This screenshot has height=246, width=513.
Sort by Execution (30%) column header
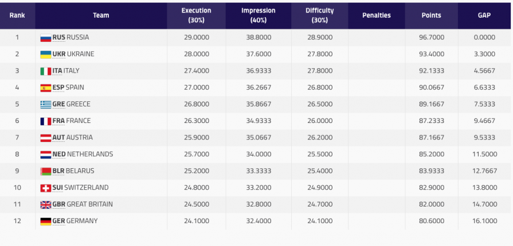coord(196,15)
